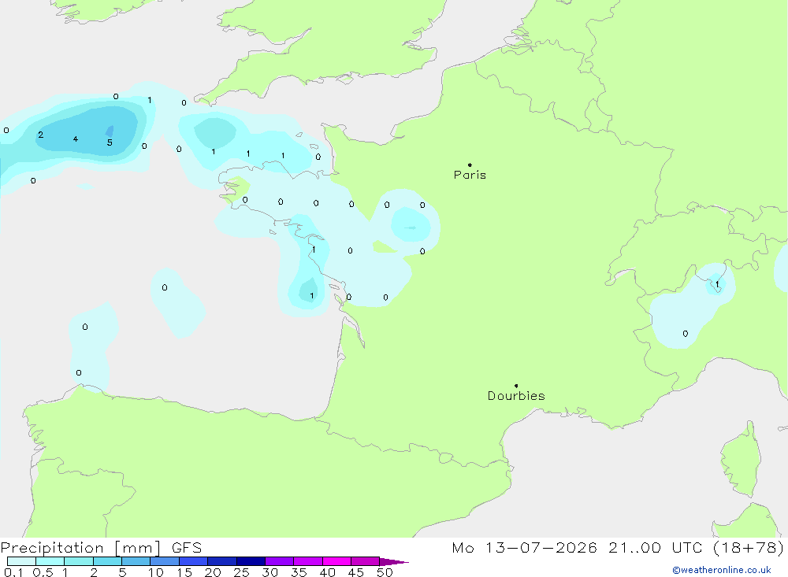Click the '0.5' legend scale label
Screen dimensions: 788x577
pyautogui.click(x=43, y=572)
